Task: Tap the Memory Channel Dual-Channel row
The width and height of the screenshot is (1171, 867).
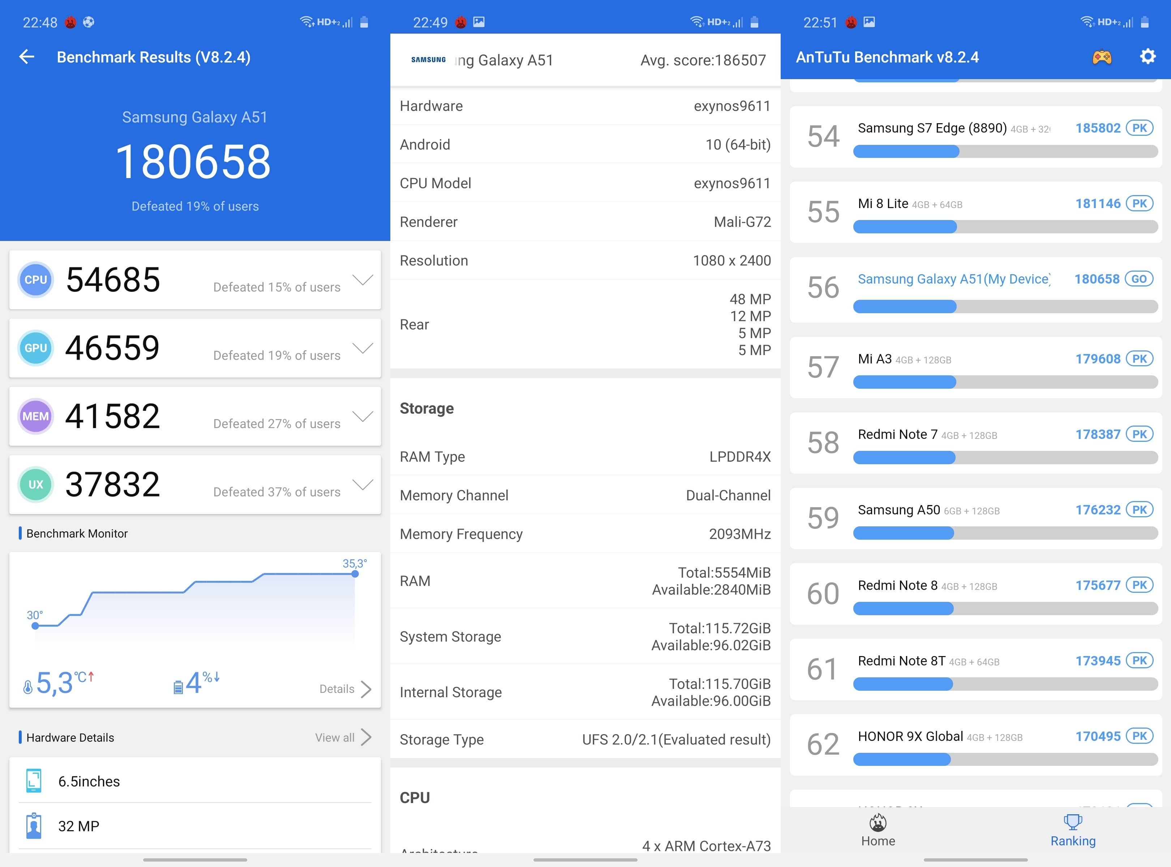Action: tap(585, 495)
